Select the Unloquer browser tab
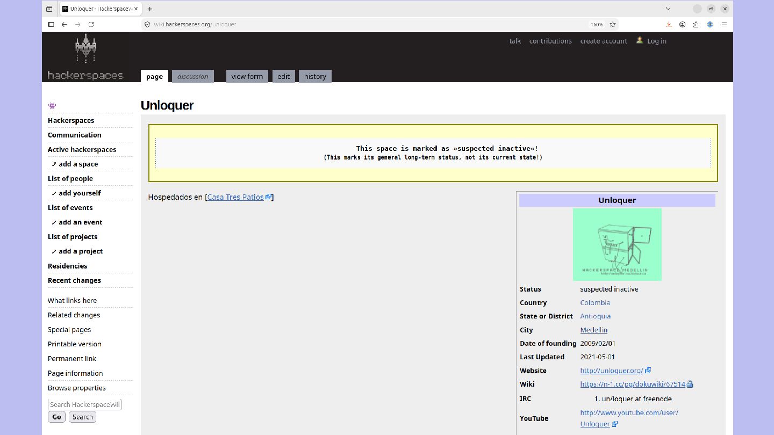Viewport: 774px width, 435px height. (x=101, y=9)
